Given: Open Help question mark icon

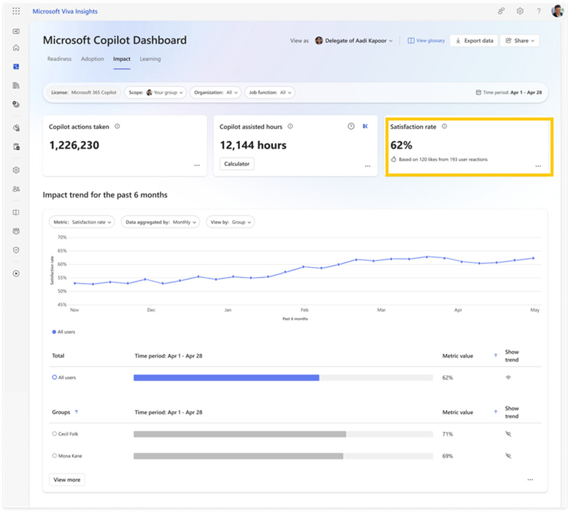Looking at the screenshot, I should [538, 11].
